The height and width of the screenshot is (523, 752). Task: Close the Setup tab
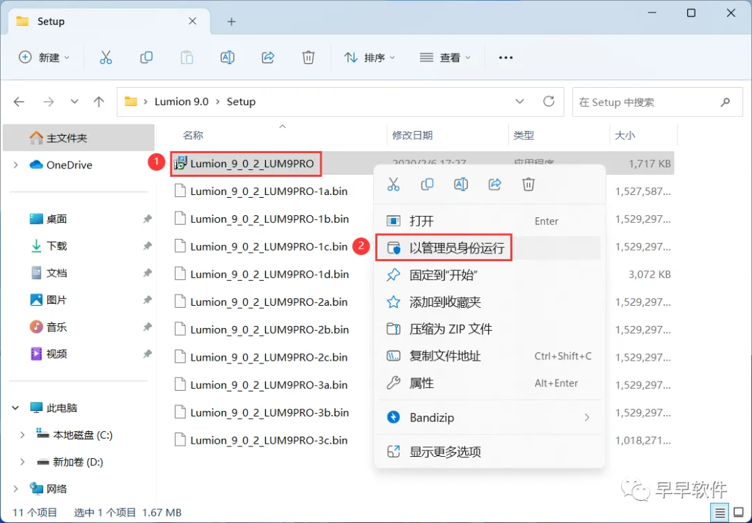192,21
